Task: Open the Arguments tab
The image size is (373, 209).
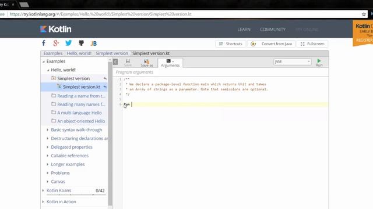Action: coord(170,63)
